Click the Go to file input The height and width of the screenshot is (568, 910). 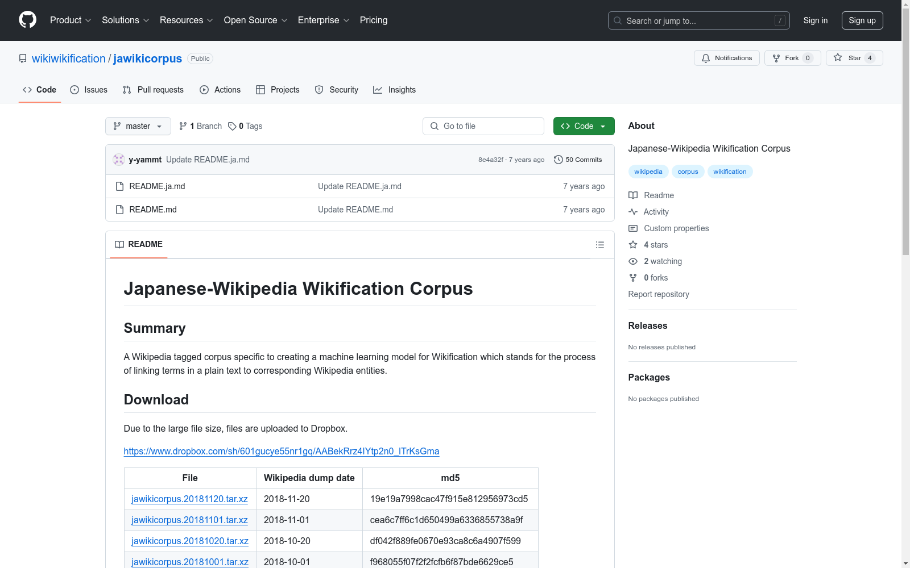[x=483, y=126]
